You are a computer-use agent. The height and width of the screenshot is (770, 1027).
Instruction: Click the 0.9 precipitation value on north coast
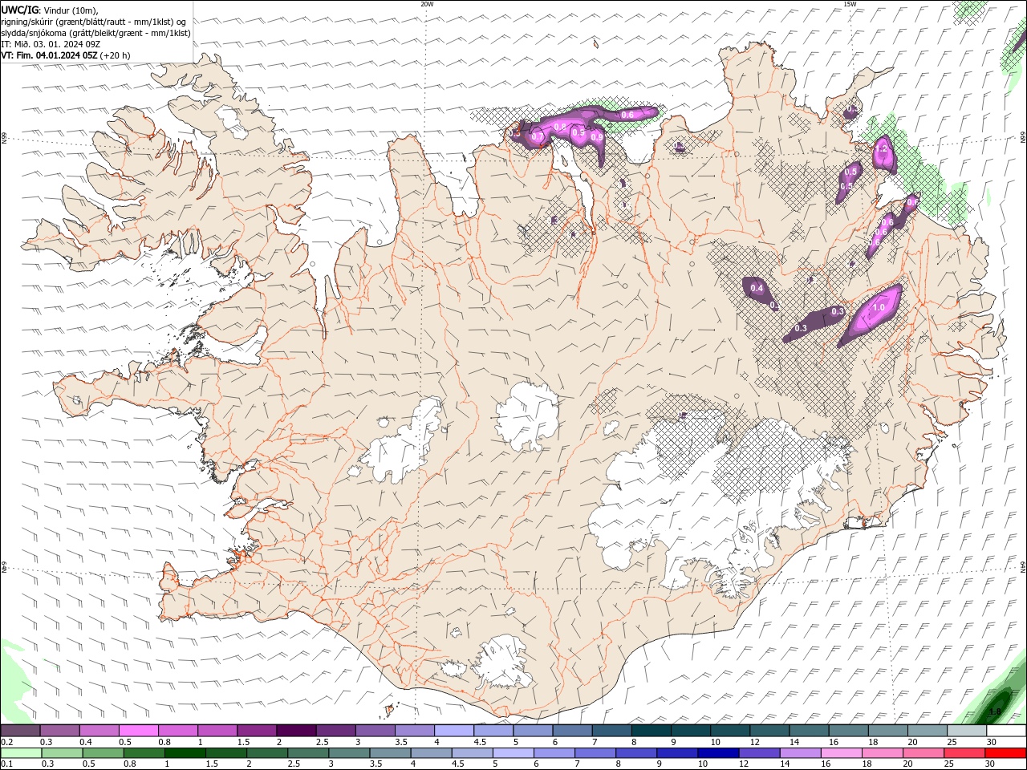pyautogui.click(x=596, y=137)
